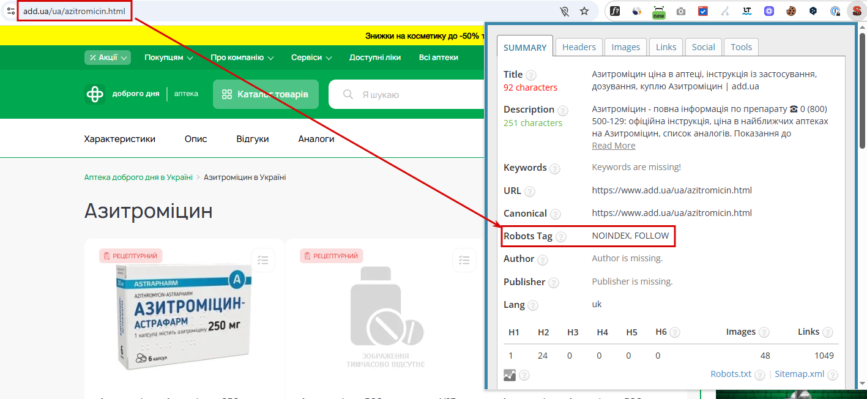
Task: Click the browser address bar URL
Action: [74, 11]
